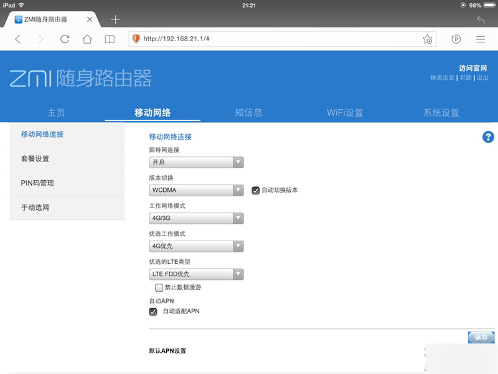The image size is (498, 374).
Task: Add bookmark with the star icon
Action: [x=427, y=39]
